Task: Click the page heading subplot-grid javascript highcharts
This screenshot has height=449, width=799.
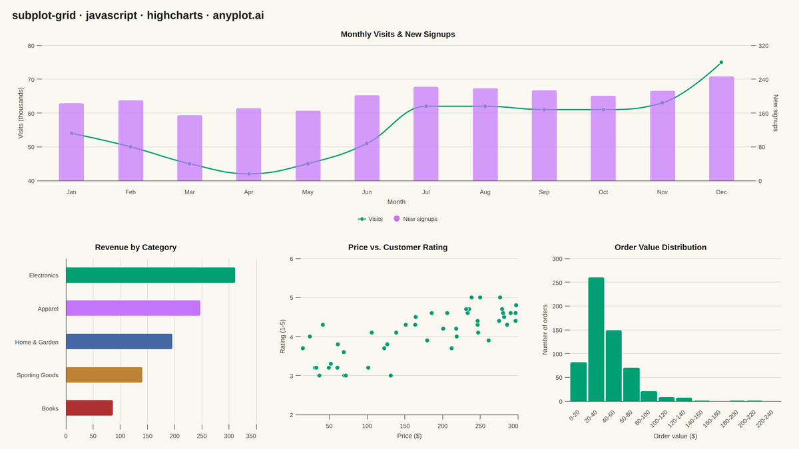Action: 138,15
